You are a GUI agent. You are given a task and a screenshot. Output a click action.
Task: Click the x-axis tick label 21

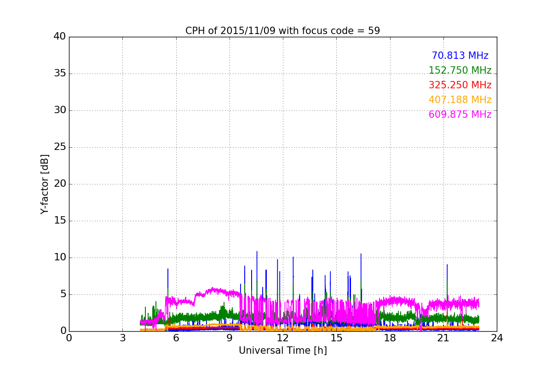click(443, 338)
